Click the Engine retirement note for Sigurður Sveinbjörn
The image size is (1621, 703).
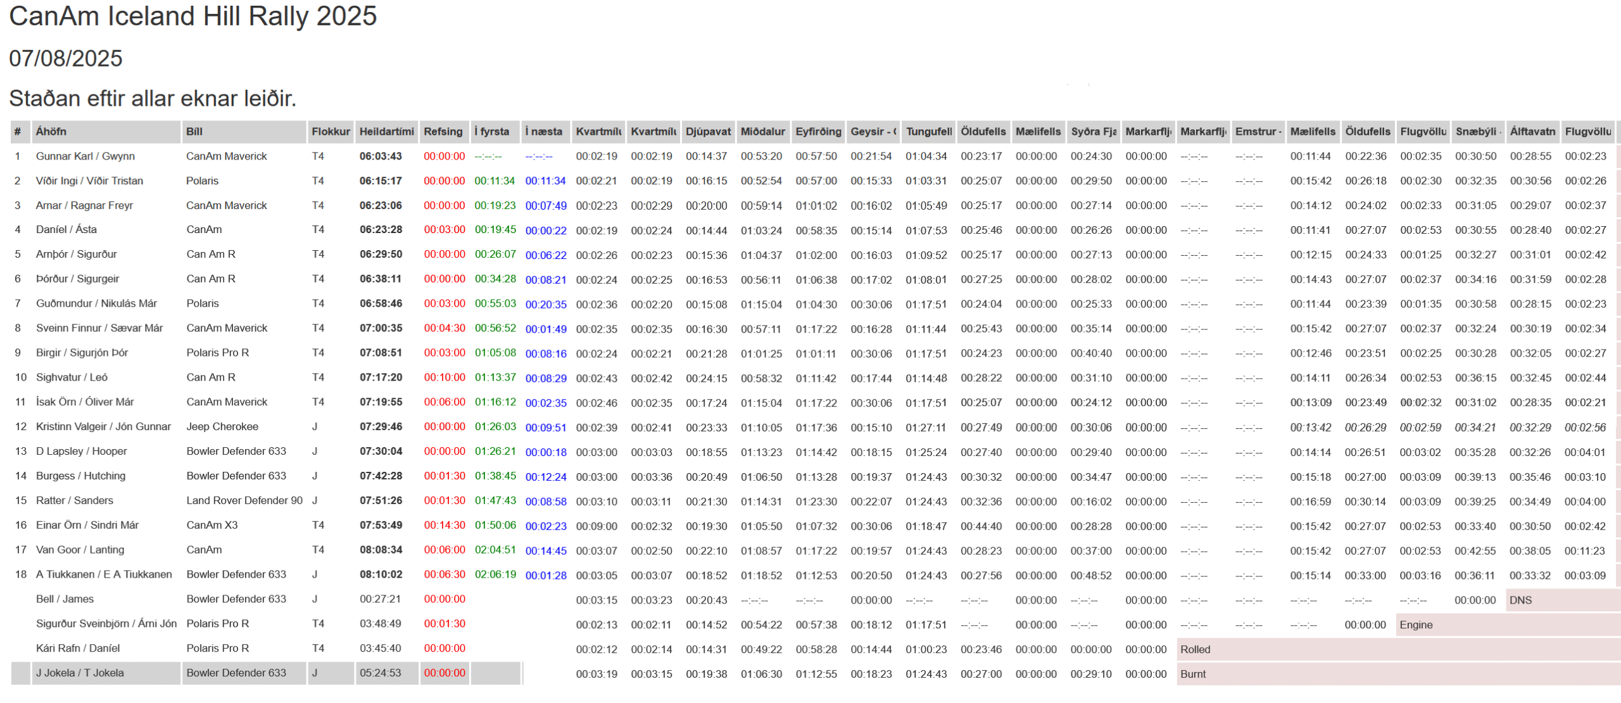pyautogui.click(x=1416, y=625)
